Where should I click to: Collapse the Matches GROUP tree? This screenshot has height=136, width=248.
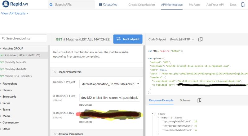pyautogui.click(x=1, y=49)
